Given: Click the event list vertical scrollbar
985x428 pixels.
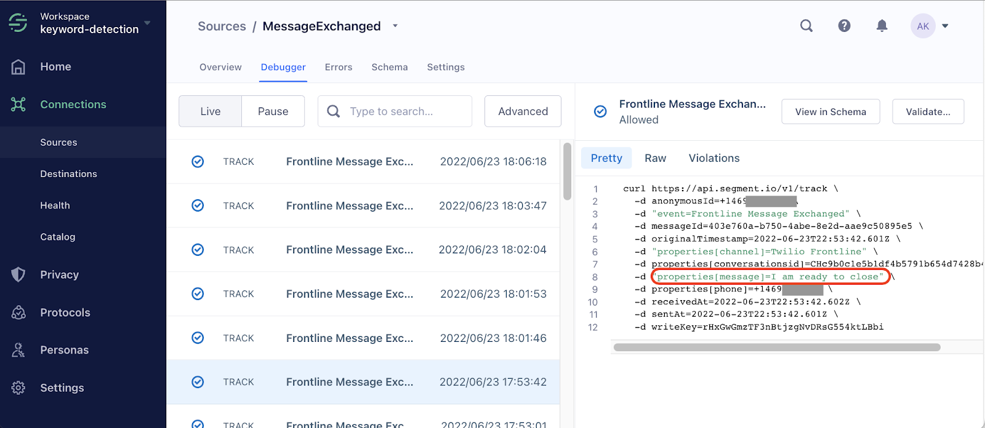Looking at the screenshot, I should [567, 171].
